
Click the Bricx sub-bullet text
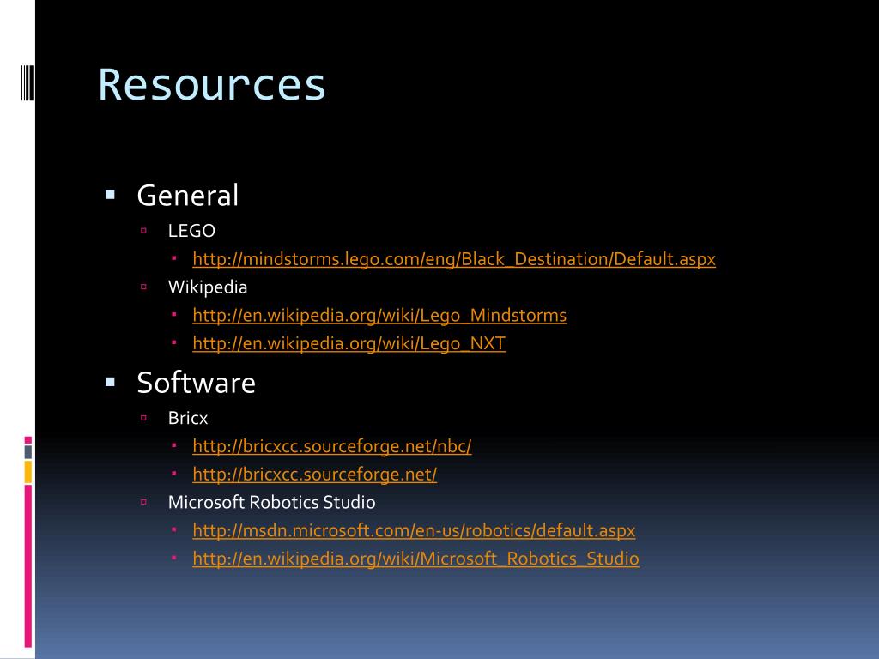188,418
